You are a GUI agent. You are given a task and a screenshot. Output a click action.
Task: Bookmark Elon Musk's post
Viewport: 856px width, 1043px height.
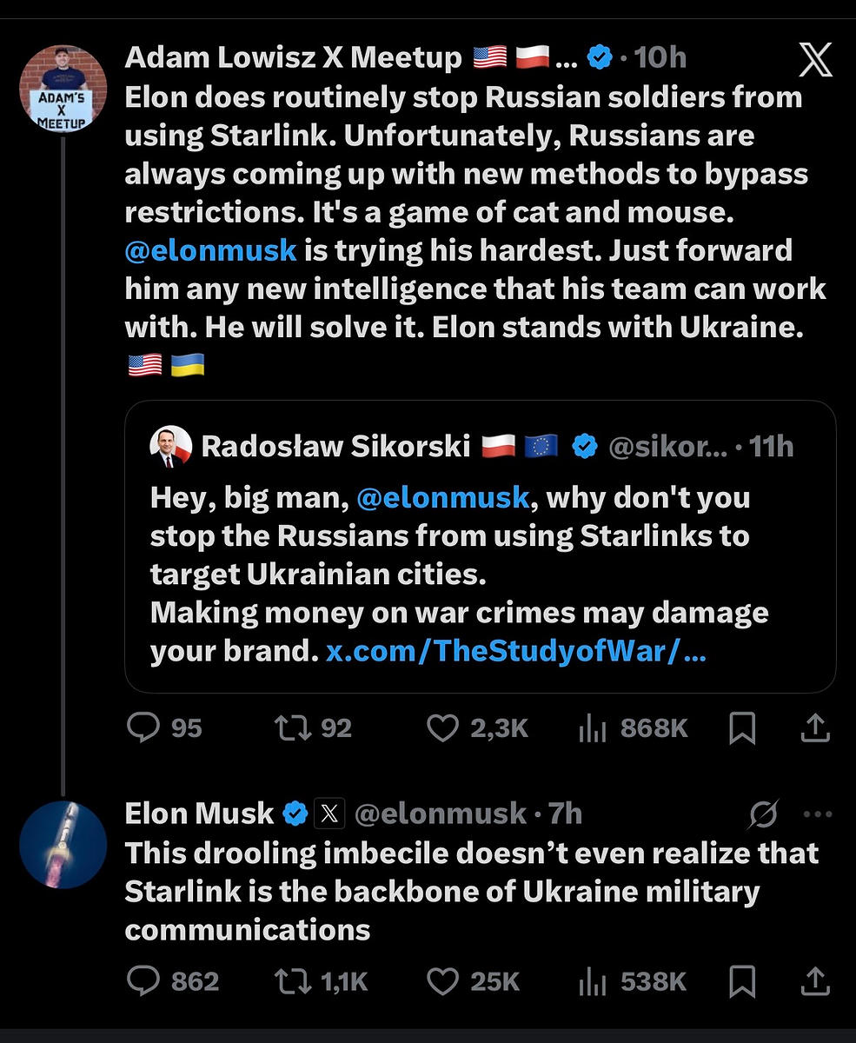pyautogui.click(x=742, y=982)
